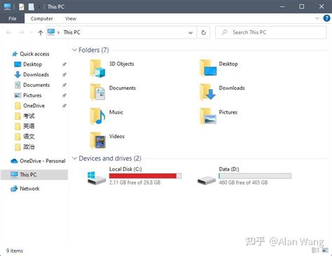Image resolution: width=332 pixels, height=256 pixels.
Task: Click the Search This PC field
Action: point(271,32)
